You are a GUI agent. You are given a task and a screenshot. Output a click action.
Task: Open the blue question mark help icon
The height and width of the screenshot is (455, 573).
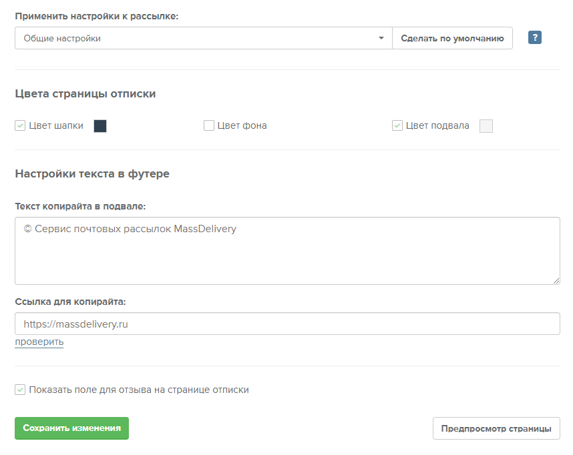(x=535, y=38)
